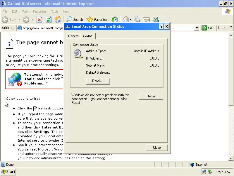Expand the Links toolbar chevron
The height and width of the screenshot is (176, 234).
[x=231, y=27]
